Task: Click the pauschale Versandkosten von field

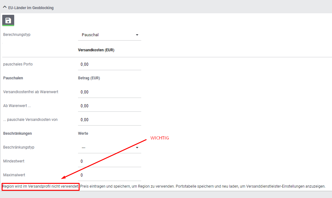Action: pyautogui.click(x=109, y=120)
